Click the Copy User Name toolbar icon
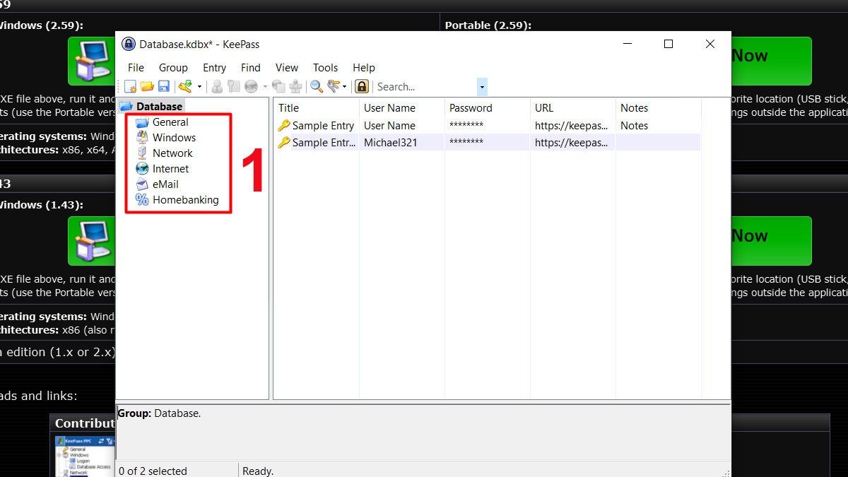This screenshot has width=848, height=477. point(217,86)
